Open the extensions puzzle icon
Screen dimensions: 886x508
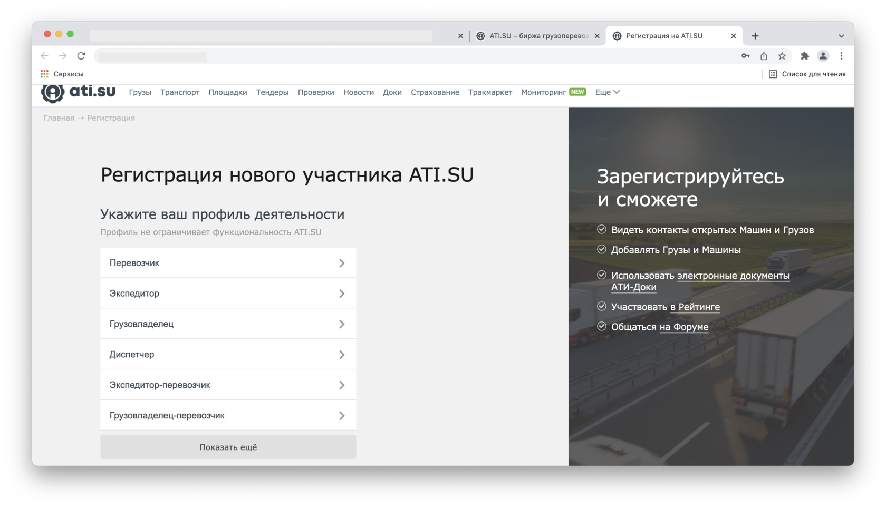[805, 56]
